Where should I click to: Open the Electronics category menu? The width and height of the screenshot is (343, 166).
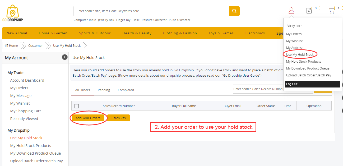click(255, 33)
